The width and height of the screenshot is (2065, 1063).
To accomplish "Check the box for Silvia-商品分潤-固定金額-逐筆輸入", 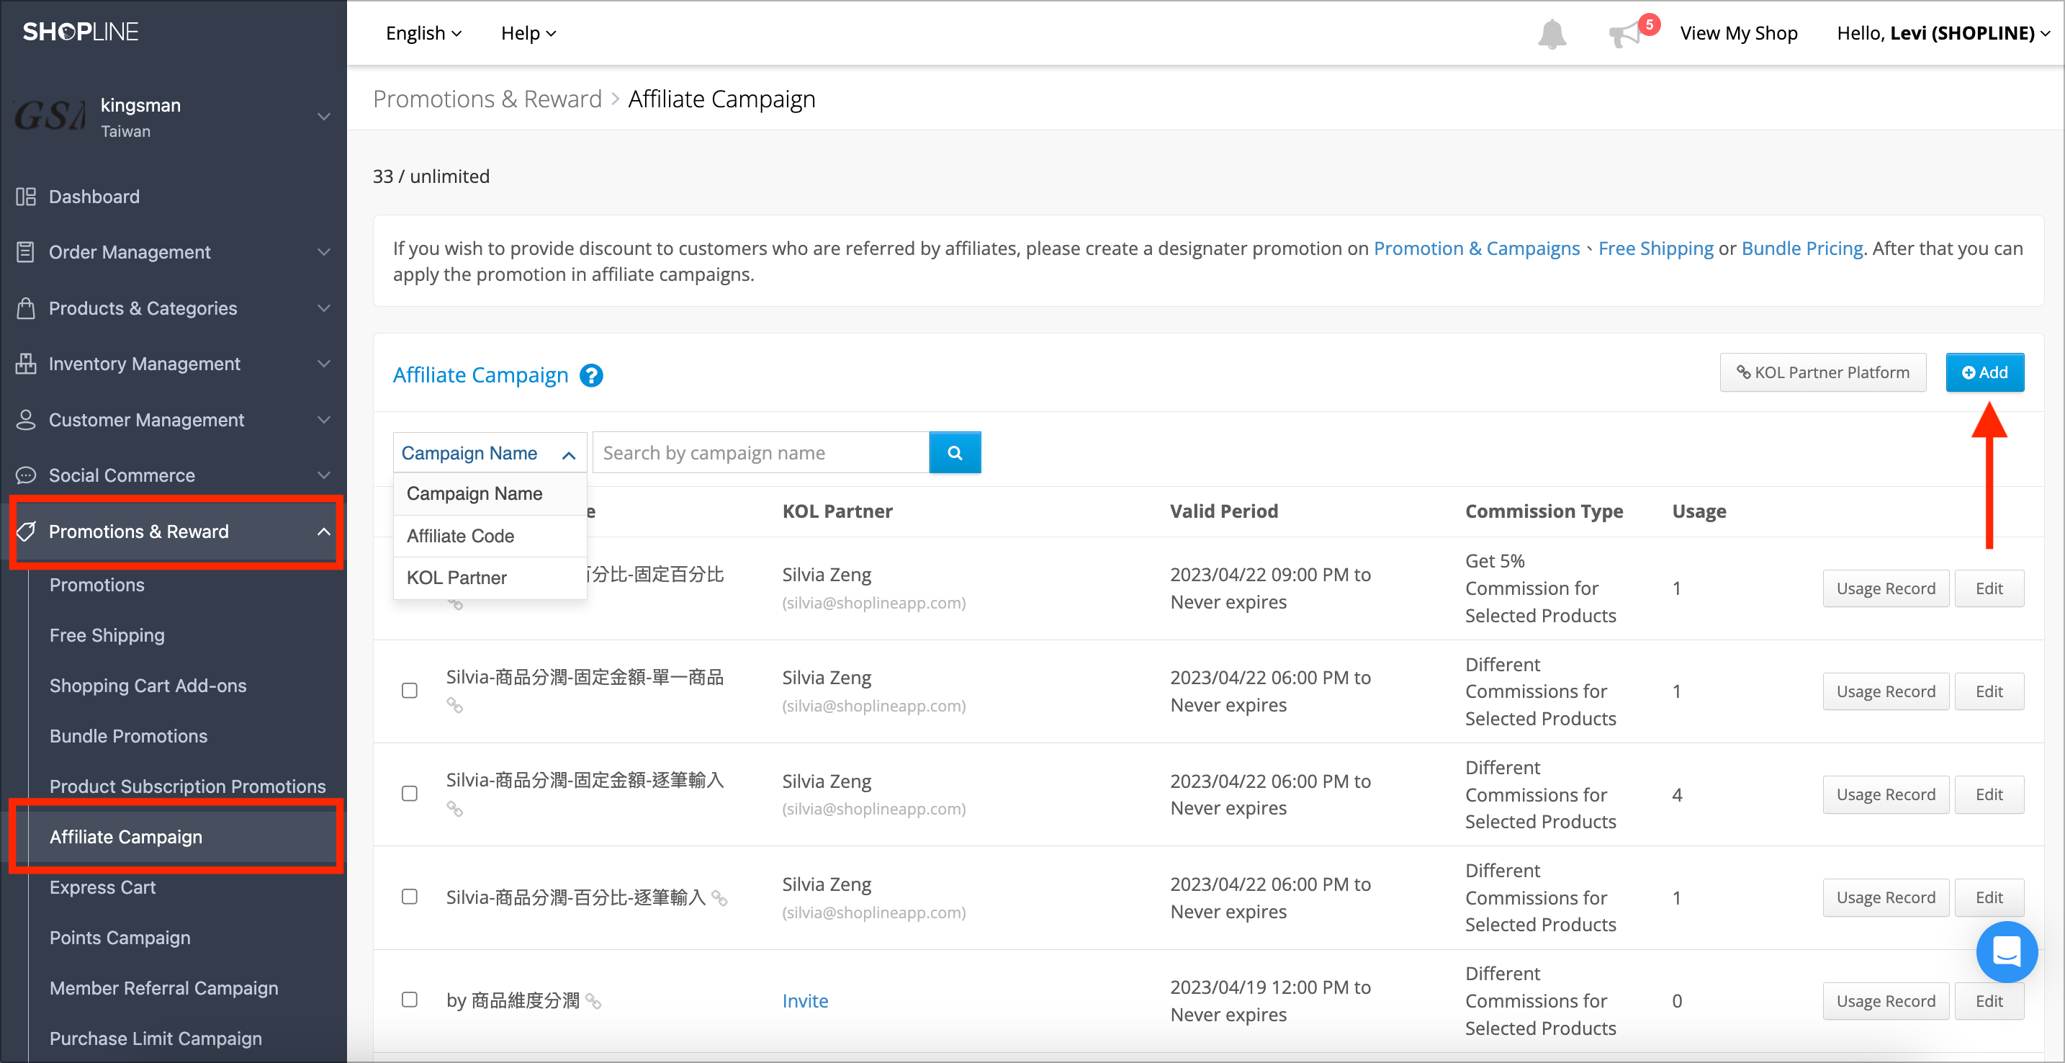I will 410,794.
